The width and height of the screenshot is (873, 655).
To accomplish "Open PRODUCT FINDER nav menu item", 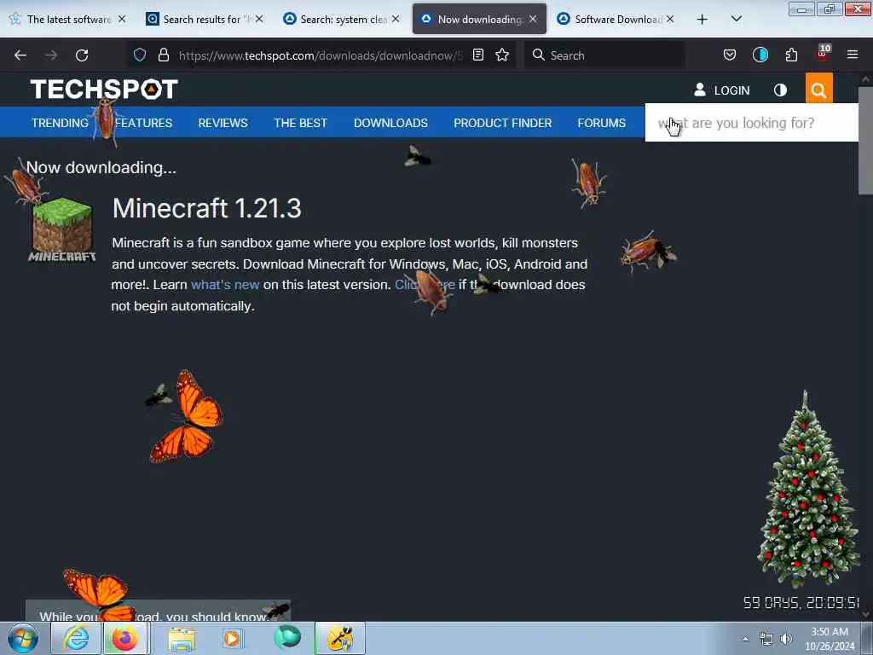I will tap(503, 123).
